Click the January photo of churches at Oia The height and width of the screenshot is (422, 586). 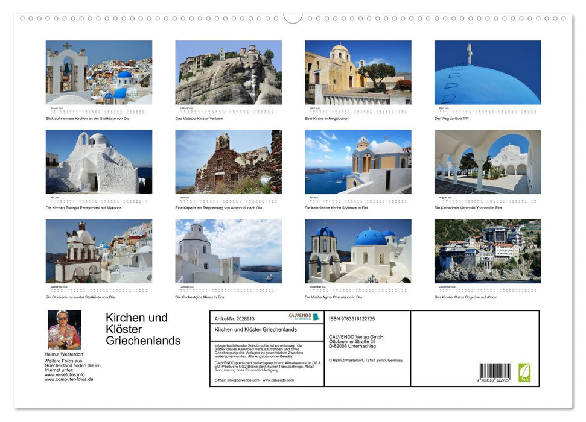(98, 71)
